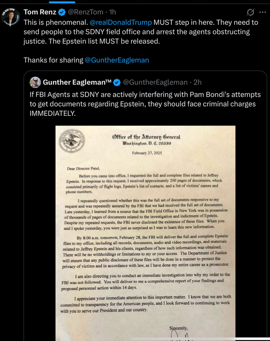
Task: Click the quoted post text about FBI Agents
Action: tap(142, 104)
